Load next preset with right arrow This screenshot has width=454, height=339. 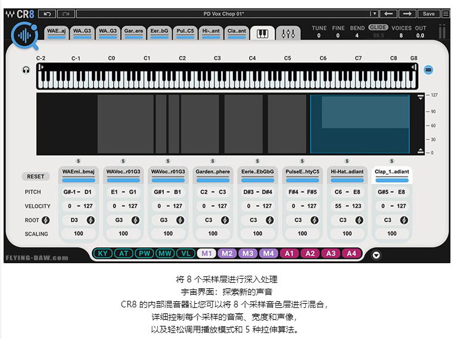[407, 14]
